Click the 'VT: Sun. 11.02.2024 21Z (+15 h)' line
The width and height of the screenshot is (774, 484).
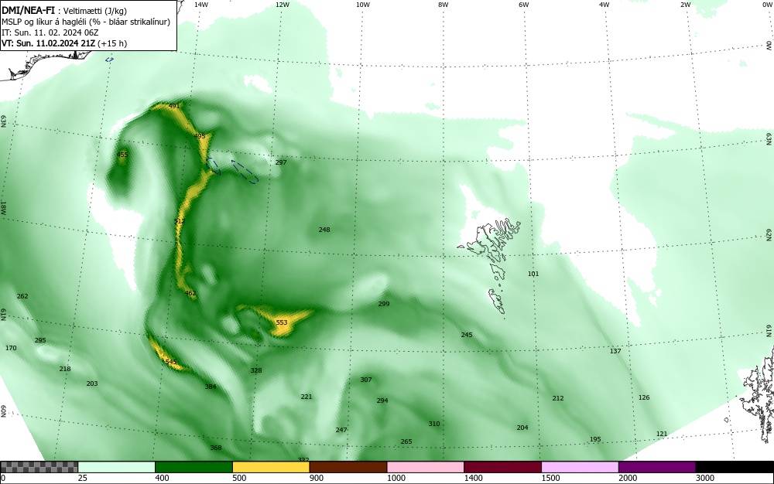pyautogui.click(x=64, y=43)
